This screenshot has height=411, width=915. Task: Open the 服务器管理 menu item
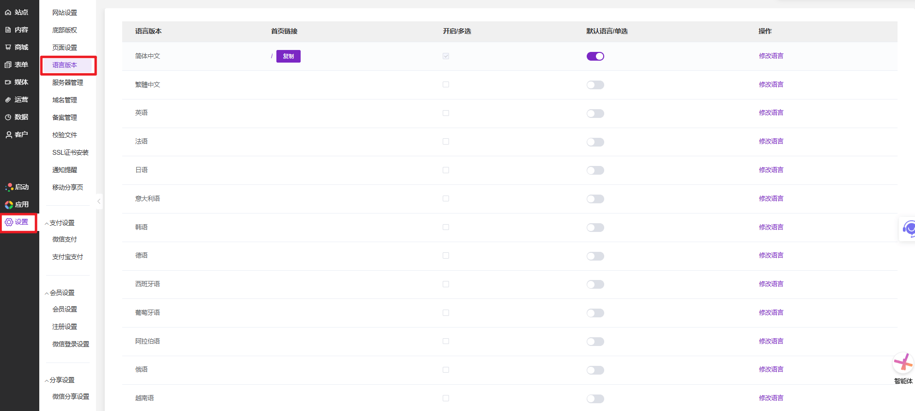[67, 82]
